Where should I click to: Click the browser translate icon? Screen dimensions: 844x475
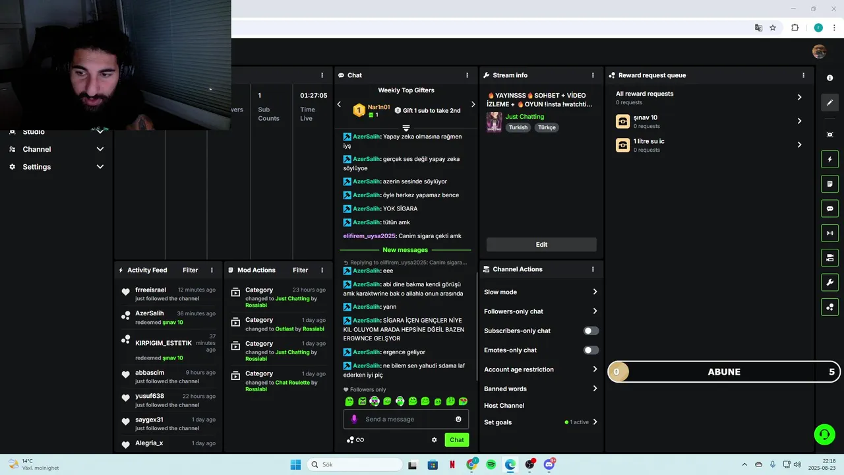[758, 28]
